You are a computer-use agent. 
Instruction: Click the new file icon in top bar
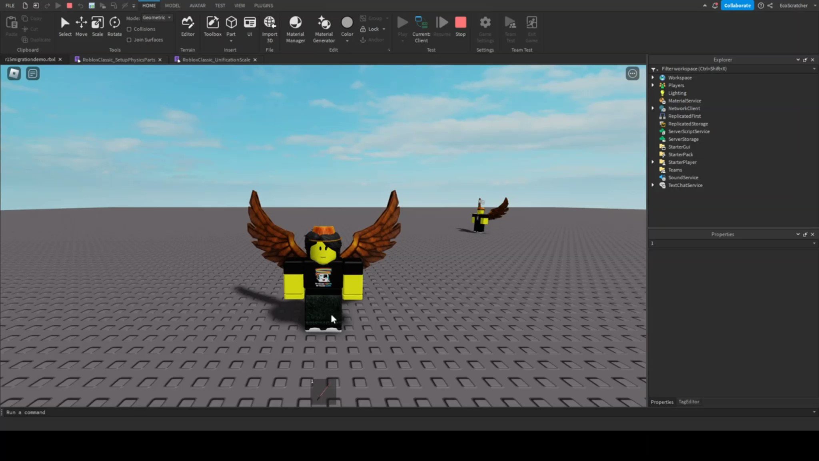[25, 6]
